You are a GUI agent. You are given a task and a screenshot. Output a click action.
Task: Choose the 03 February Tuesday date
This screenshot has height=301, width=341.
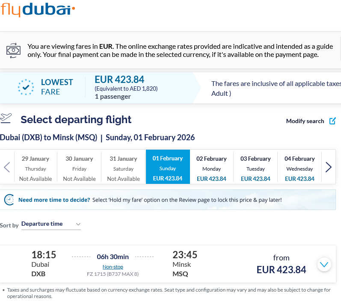[x=256, y=167]
